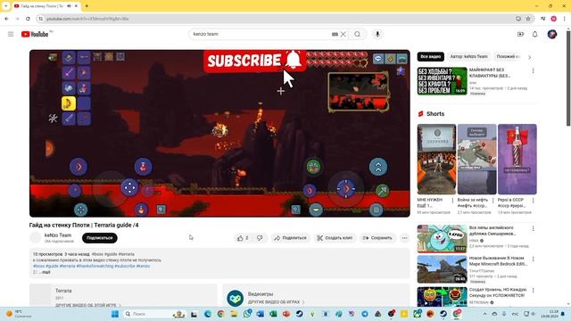Open the keNzo Team channel avatar
Image resolution: width=571 pixels, height=321 pixels.
[x=36, y=238]
